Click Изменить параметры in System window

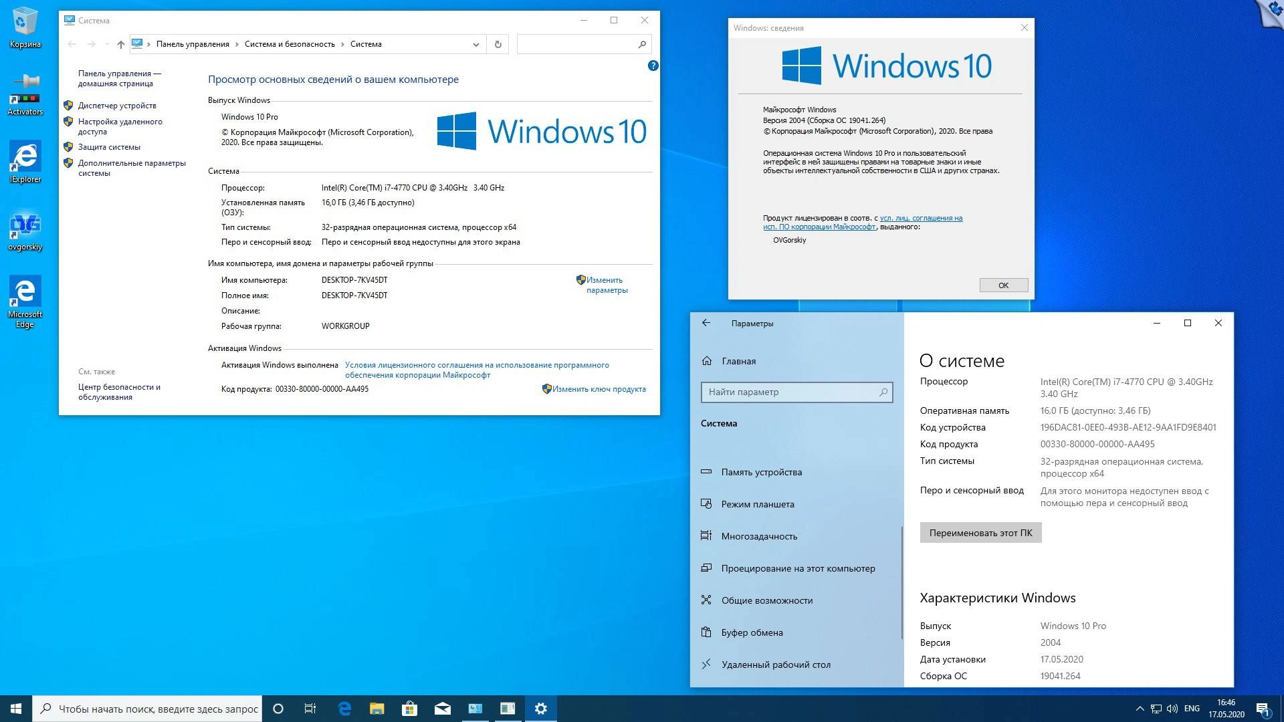(x=603, y=285)
